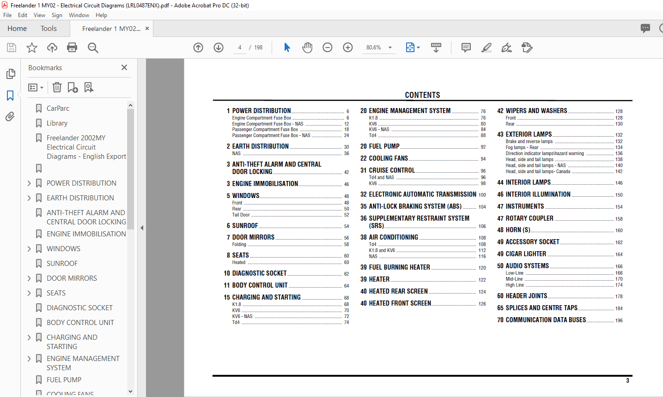Click the fit page tool icon

410,48
